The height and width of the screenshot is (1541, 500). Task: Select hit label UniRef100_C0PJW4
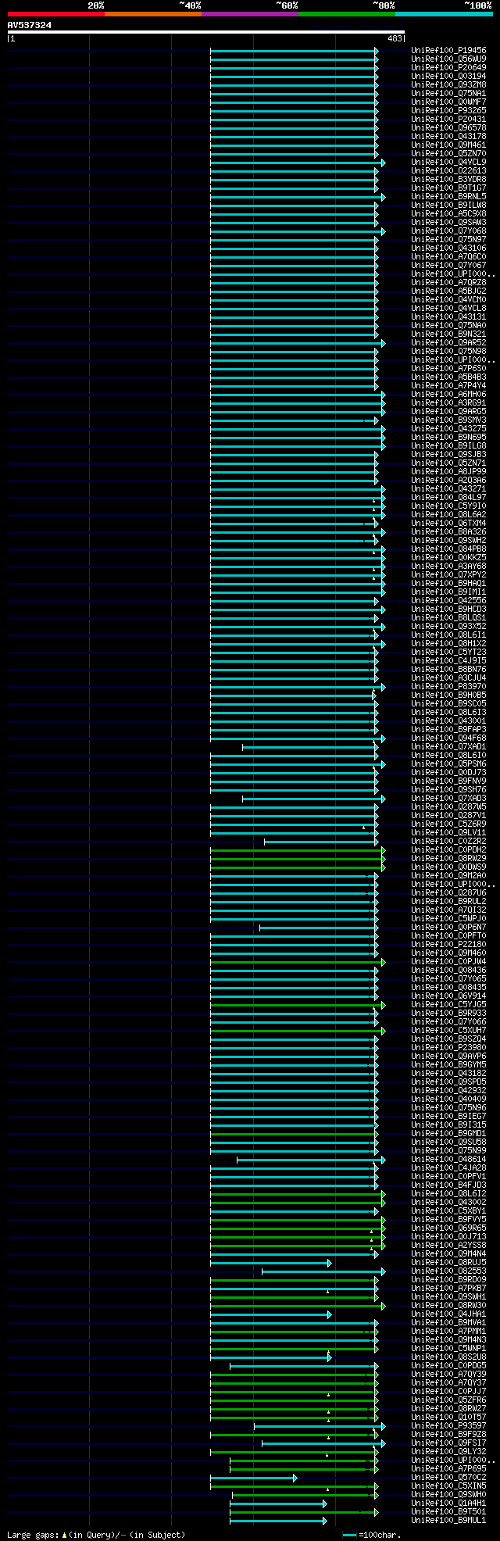(x=448, y=962)
